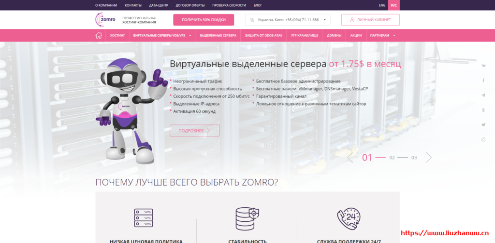Click the Подробнее button
The height and width of the screenshot is (243, 495).
[x=194, y=131]
